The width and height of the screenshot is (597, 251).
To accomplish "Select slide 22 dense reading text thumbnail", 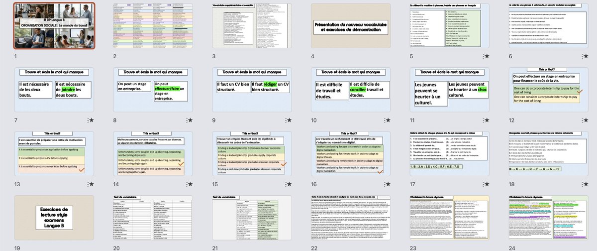I will coord(351,217).
